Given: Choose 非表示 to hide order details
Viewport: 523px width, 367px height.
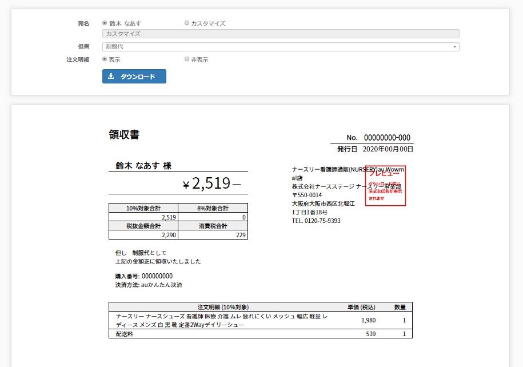Looking at the screenshot, I should [187, 59].
